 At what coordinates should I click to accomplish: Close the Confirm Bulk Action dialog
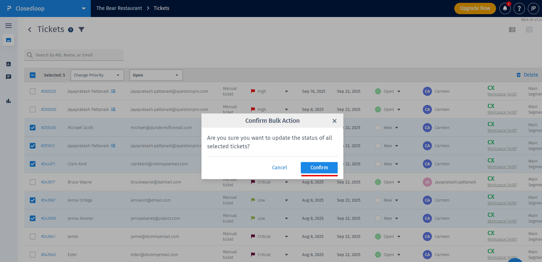[334, 121]
